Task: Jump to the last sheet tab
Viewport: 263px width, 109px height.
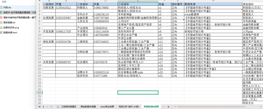Action: click(x=51, y=107)
